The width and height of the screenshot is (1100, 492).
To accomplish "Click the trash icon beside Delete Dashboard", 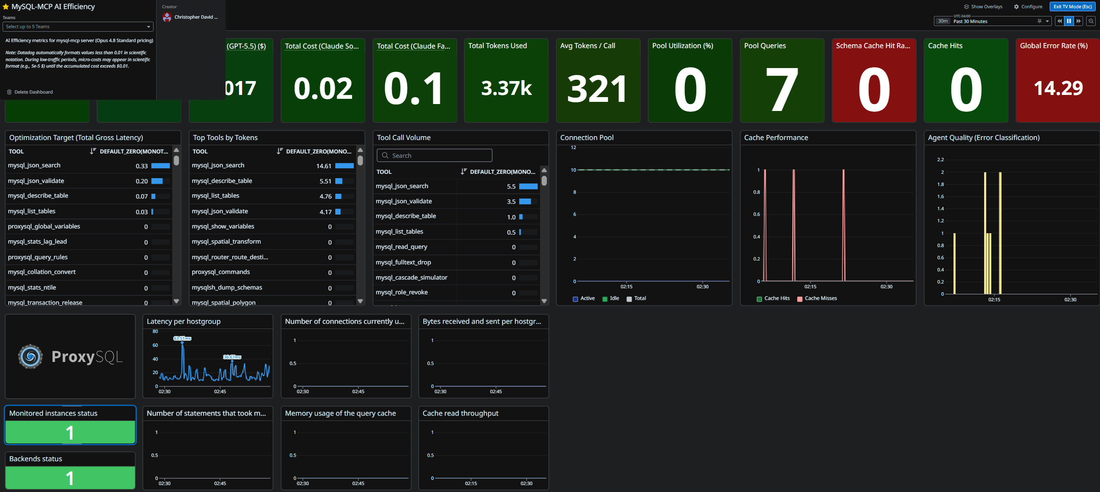I will [x=9, y=92].
